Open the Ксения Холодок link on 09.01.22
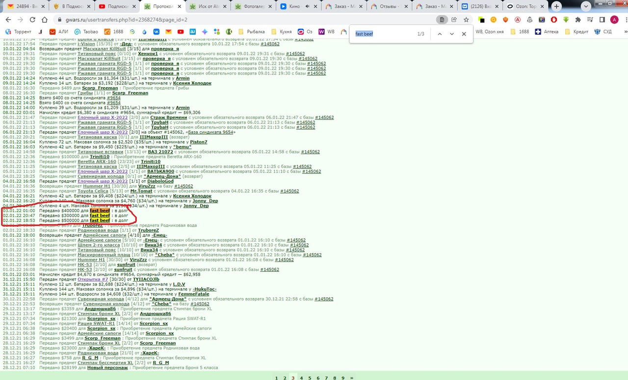Viewport: 628px width, 380px height. (192, 83)
